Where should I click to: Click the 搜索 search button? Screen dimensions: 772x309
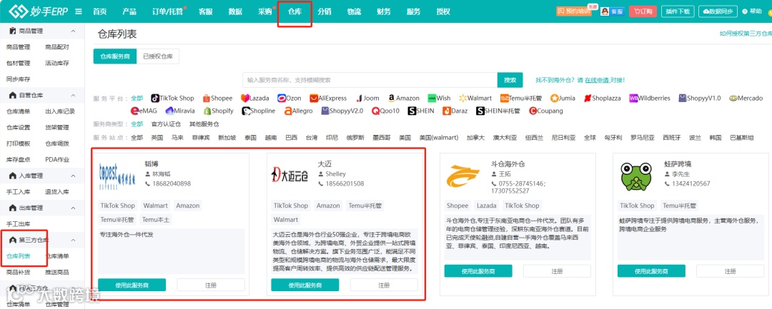pyautogui.click(x=510, y=80)
